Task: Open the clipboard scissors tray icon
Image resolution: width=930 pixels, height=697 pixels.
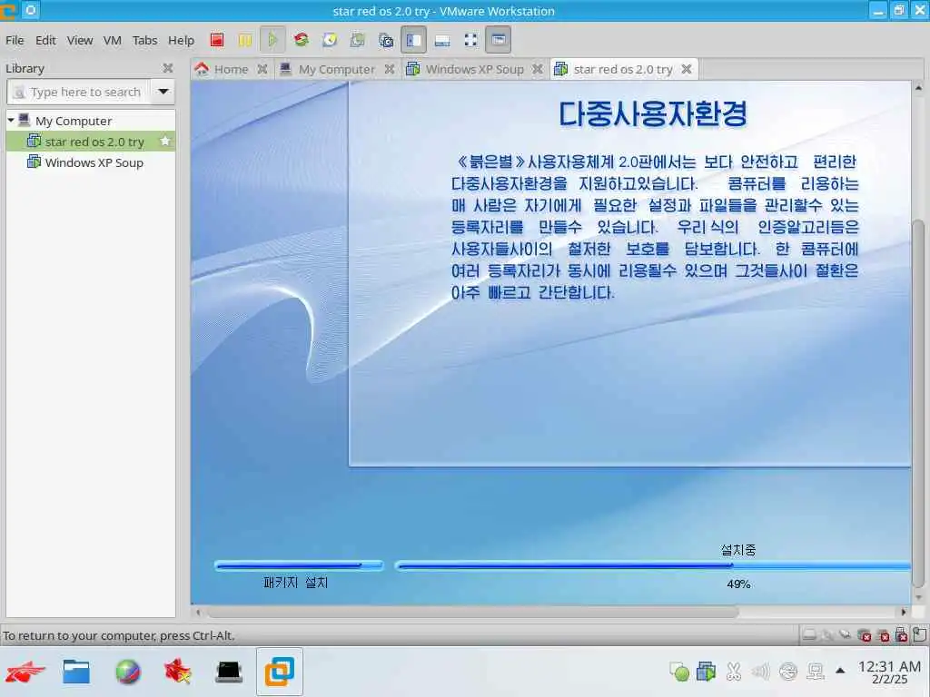Action: [734, 672]
